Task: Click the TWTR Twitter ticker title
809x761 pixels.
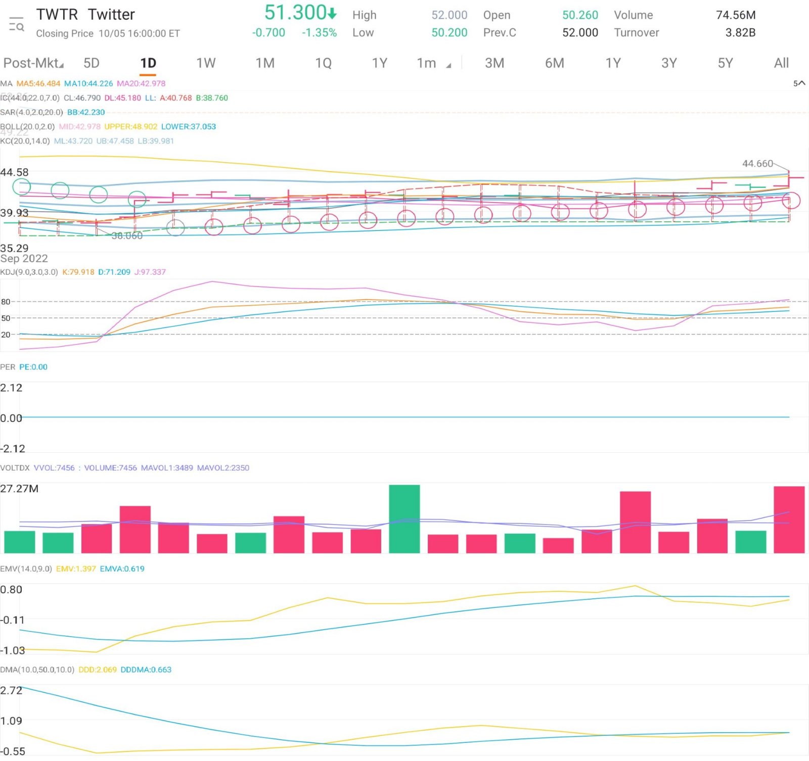Action: pos(85,15)
